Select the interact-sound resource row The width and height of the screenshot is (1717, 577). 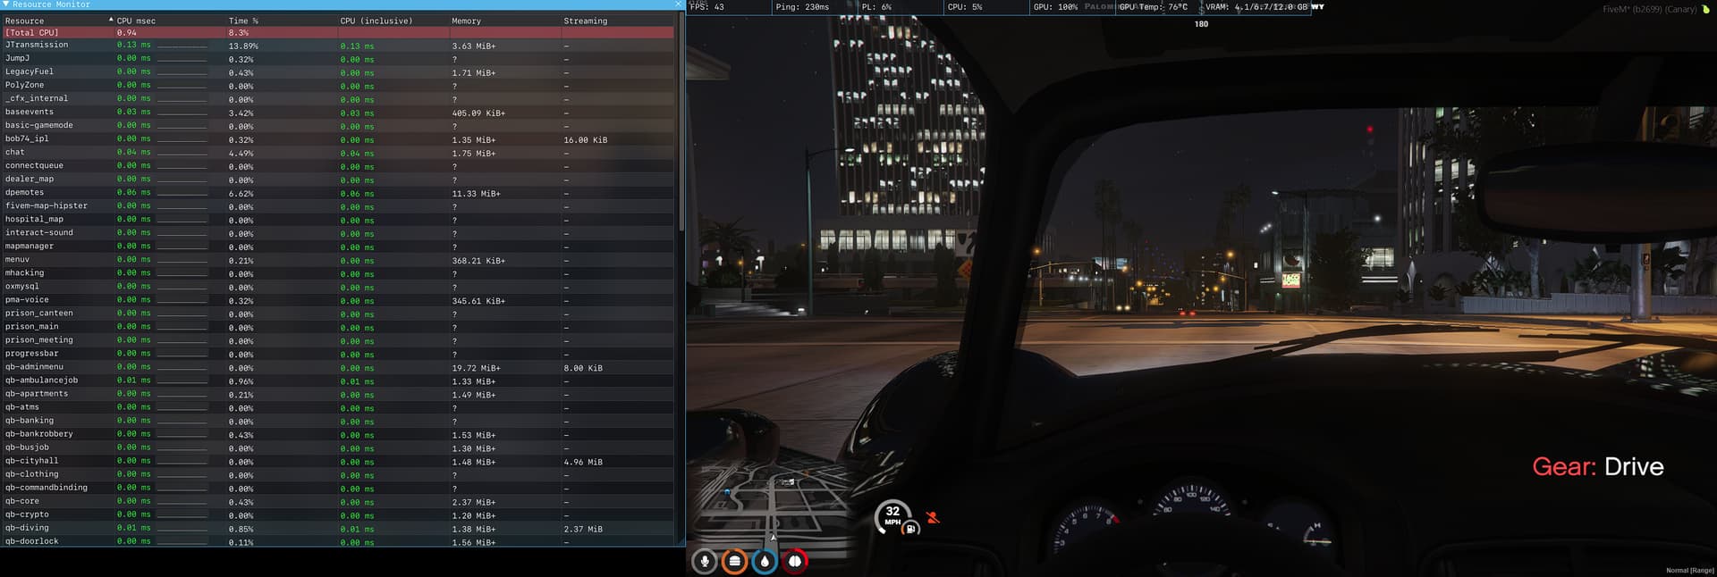(338, 233)
